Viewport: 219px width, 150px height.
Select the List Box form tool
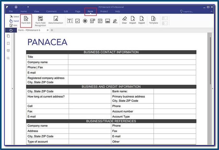100,21
